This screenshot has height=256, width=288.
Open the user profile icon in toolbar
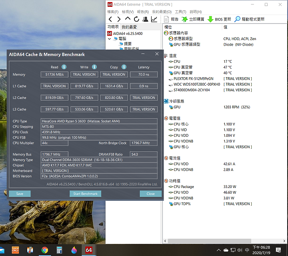click(x=145, y=19)
